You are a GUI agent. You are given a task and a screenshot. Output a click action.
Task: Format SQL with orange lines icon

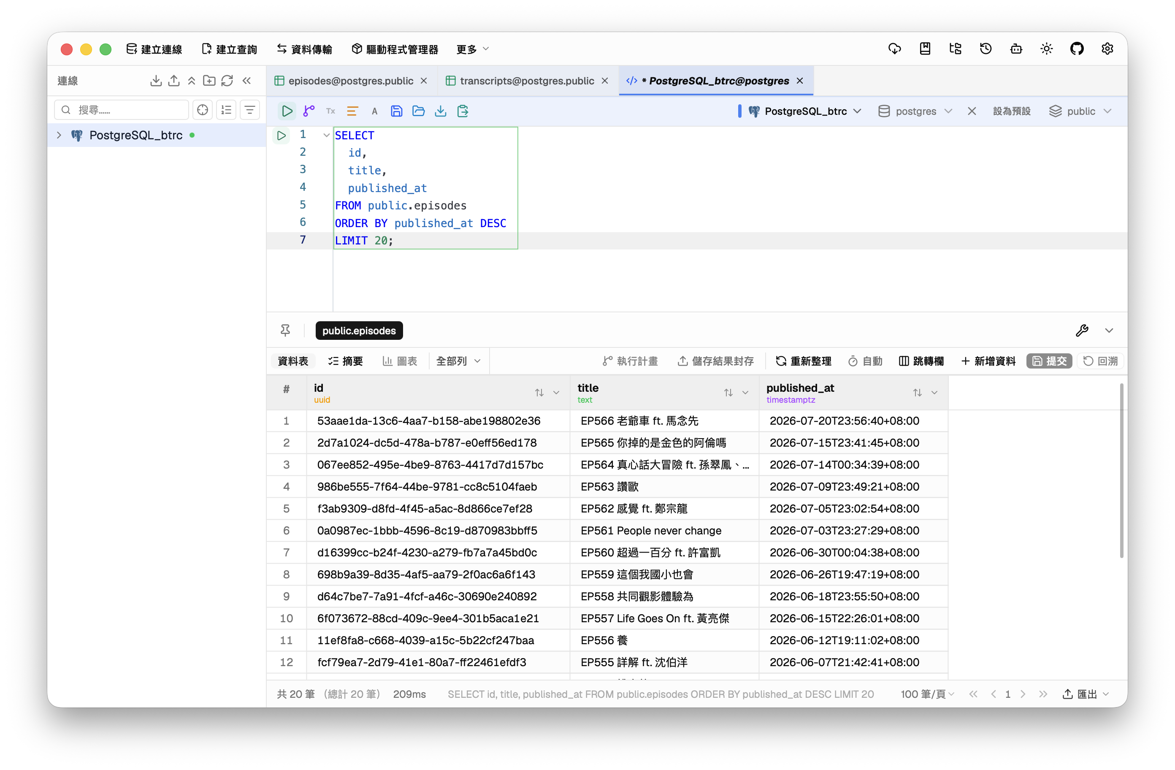click(352, 111)
